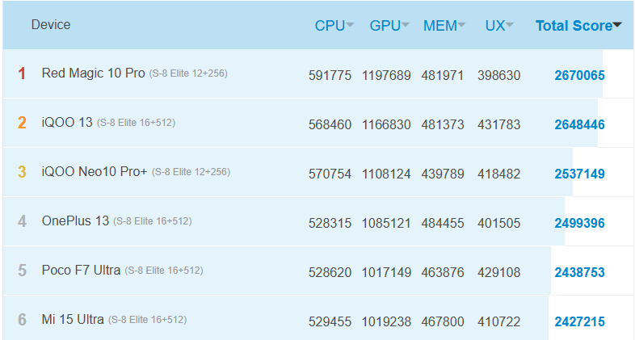The image size is (635, 340).
Task: Click Mi 15 Ultra MEM score 467800
Action: coord(443,321)
